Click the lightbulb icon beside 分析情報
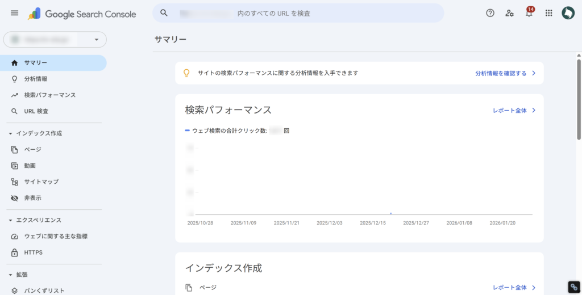582x295 pixels. [x=14, y=79]
